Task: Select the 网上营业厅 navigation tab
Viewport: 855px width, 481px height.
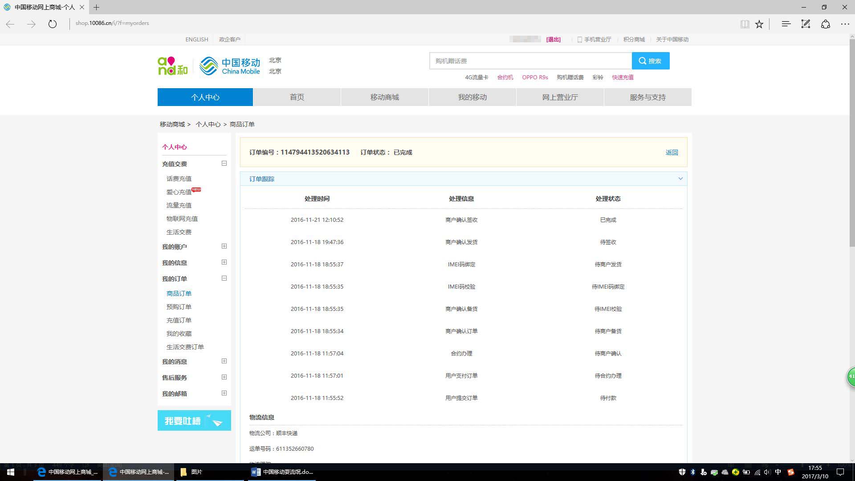Action: [x=560, y=97]
